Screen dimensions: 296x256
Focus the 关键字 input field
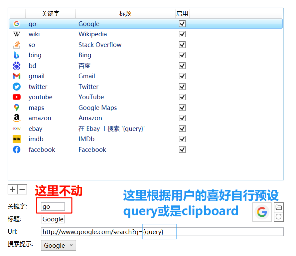(x=53, y=206)
